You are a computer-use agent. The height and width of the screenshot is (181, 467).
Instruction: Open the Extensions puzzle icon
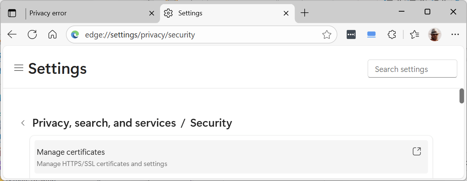[x=392, y=35]
